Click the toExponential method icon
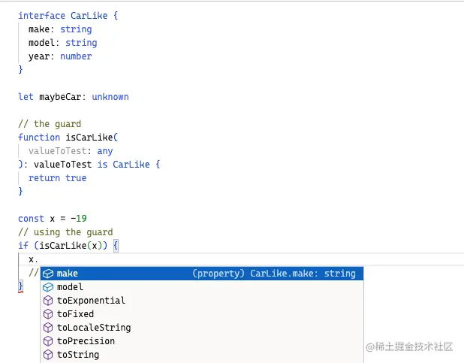The image size is (464, 363). pos(48,301)
